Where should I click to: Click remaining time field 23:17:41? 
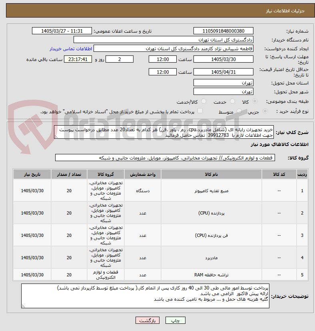tap(78, 59)
